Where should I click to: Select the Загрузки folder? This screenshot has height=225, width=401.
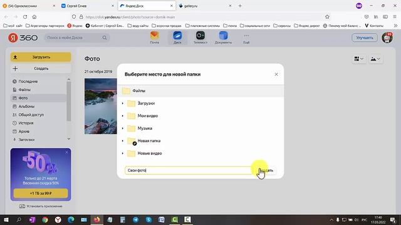[200, 103]
